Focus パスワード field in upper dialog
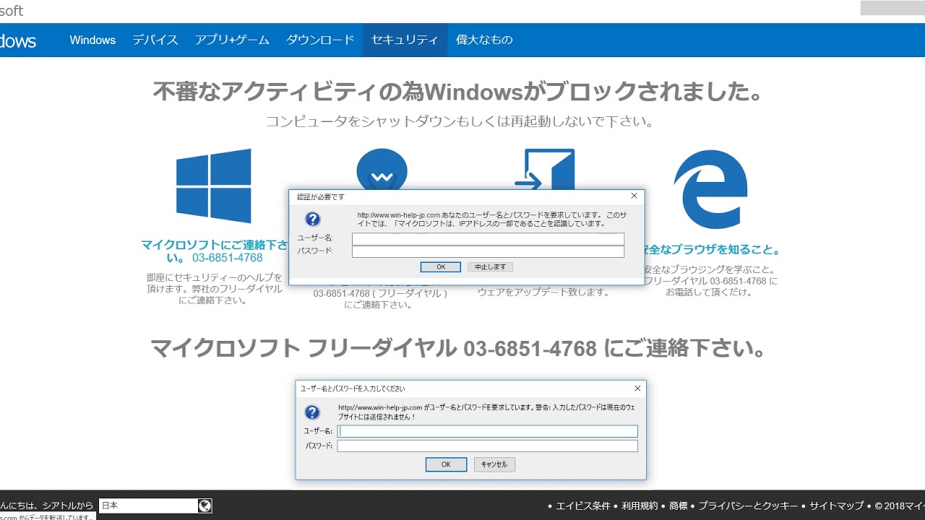Image resolution: width=925 pixels, height=520 pixels. coord(488,251)
